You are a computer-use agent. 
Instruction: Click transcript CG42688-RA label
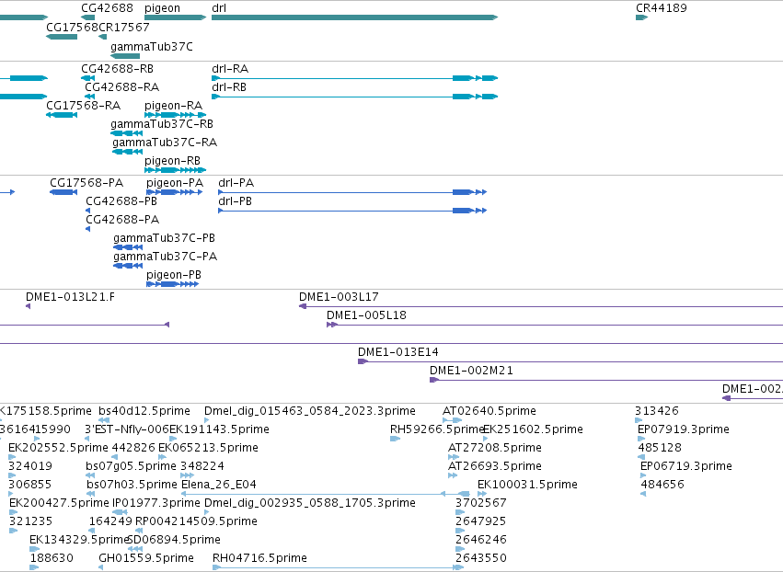pos(121,87)
